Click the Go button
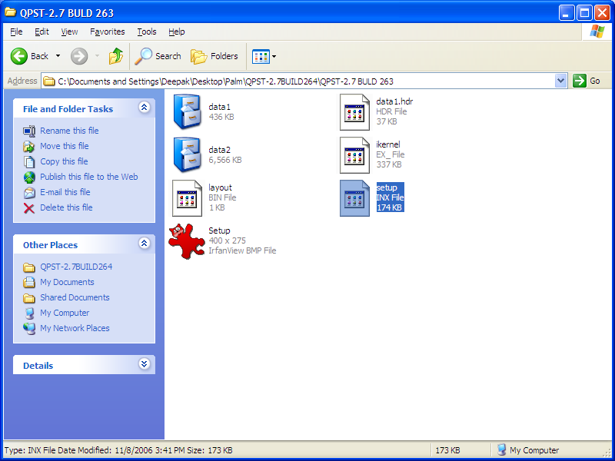 click(x=587, y=81)
